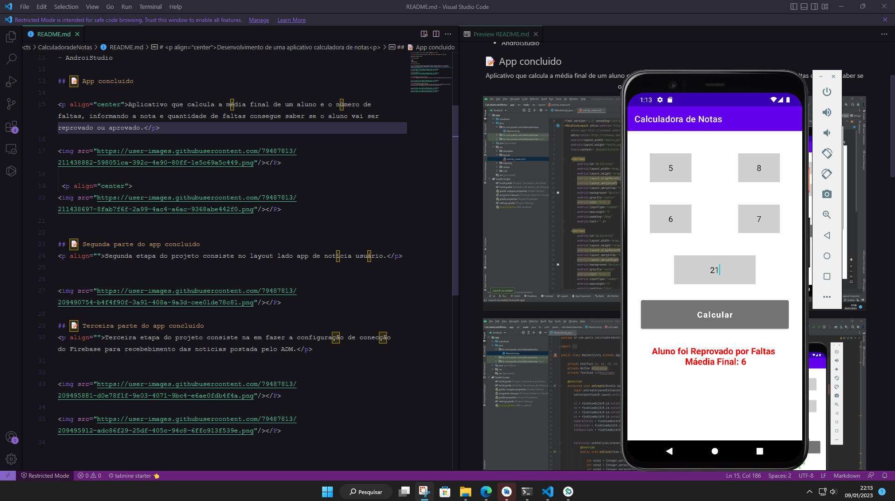Image resolution: width=895 pixels, height=501 pixels.
Task: Expand the emulator extended controls ellipsis
Action: click(827, 297)
